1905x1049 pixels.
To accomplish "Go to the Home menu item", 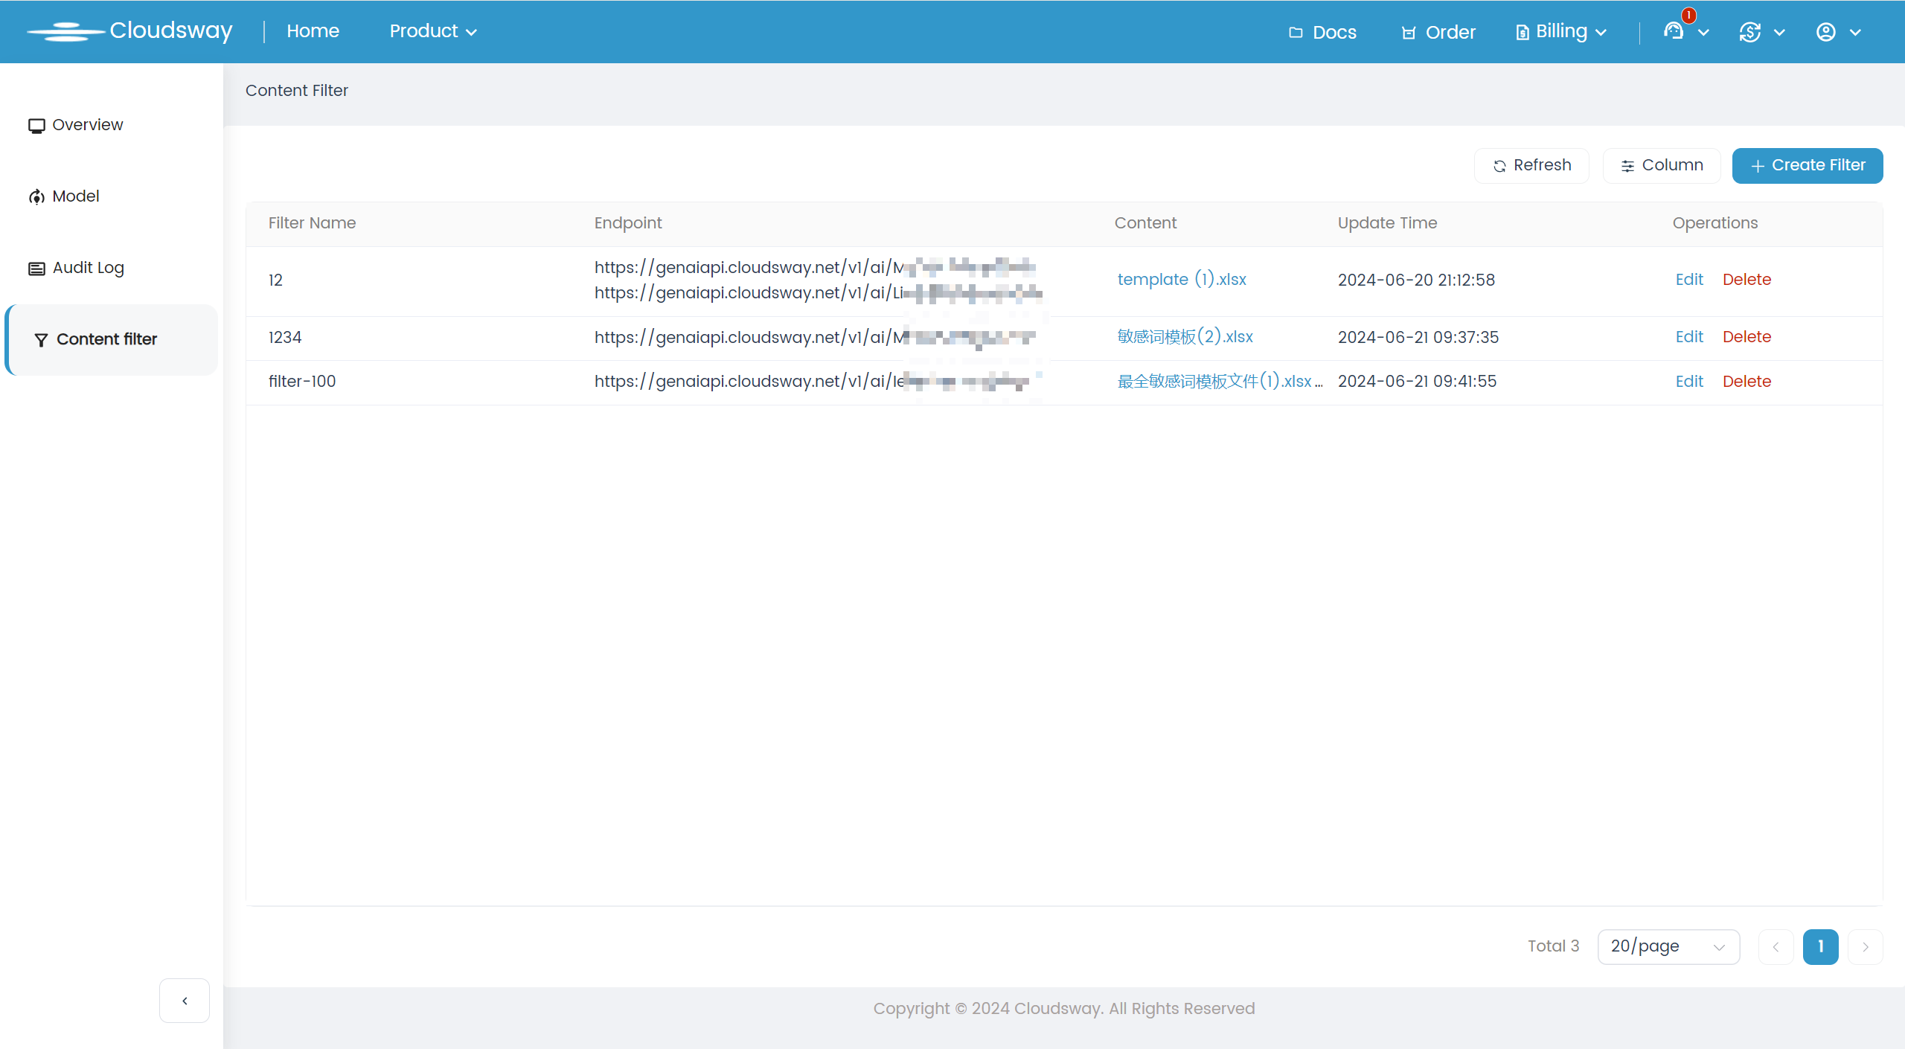I will pyautogui.click(x=313, y=31).
